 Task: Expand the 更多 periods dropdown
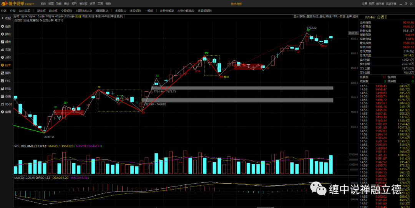120,17
